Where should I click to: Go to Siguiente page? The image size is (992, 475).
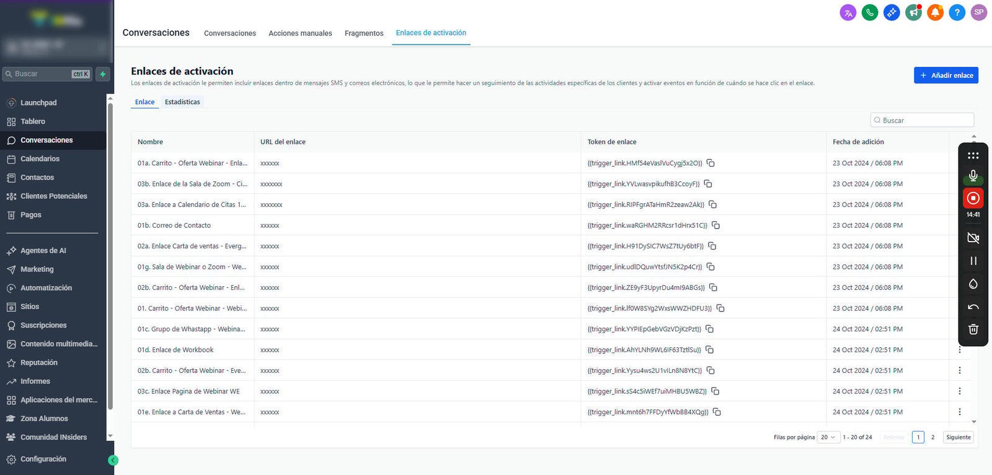point(959,437)
